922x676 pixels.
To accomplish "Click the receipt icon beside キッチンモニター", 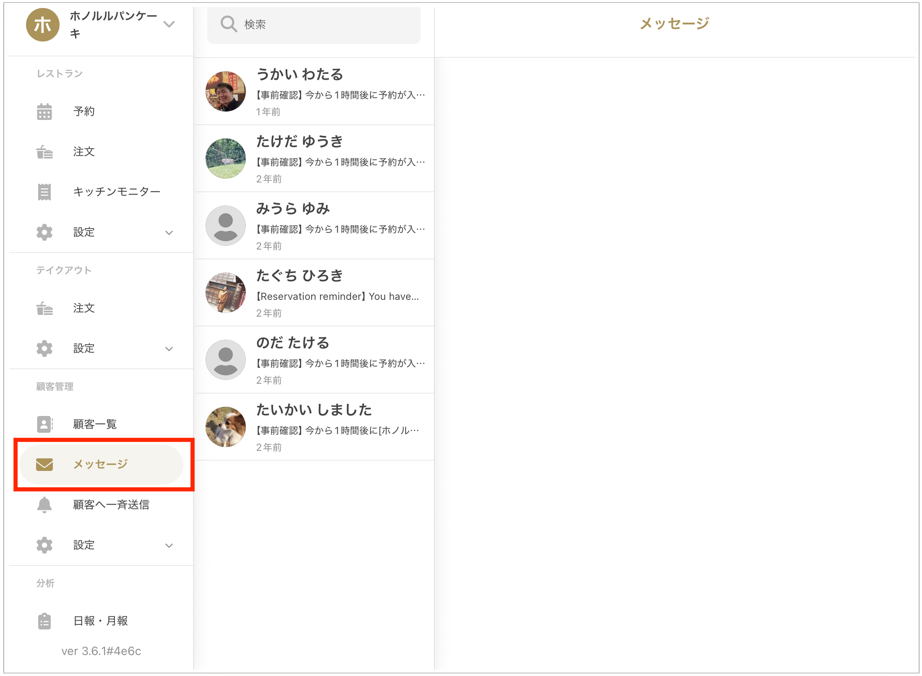I will coord(44,192).
